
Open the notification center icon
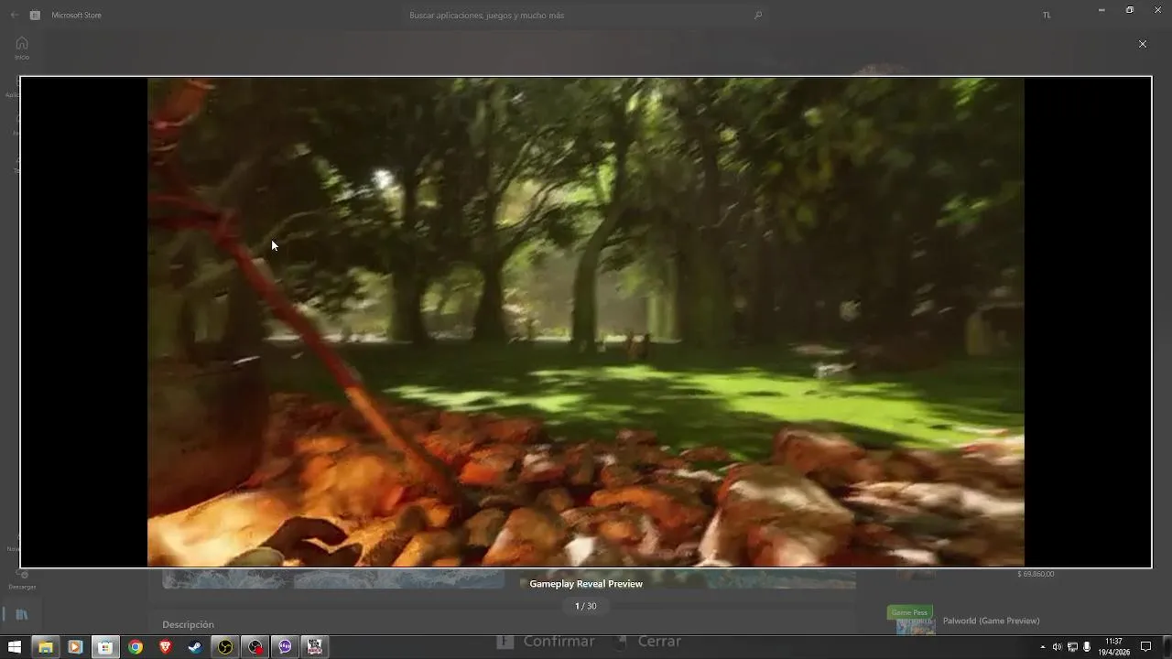(1145, 647)
